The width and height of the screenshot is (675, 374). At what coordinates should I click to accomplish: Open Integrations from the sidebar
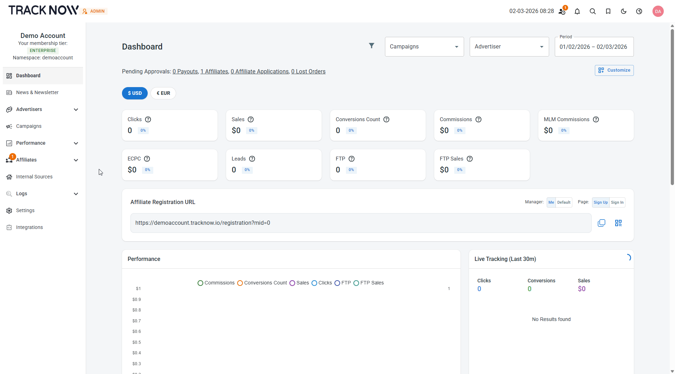pos(30,227)
